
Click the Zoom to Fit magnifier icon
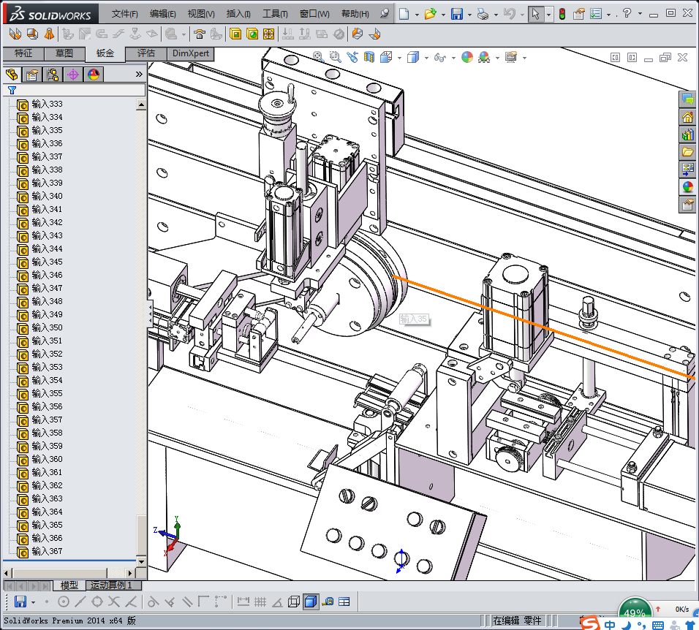319,57
